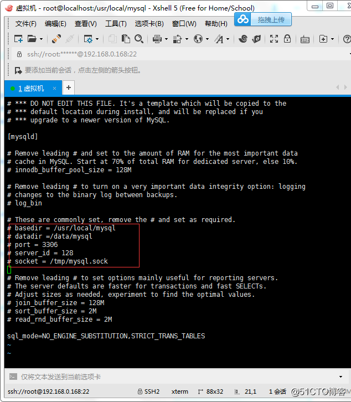Viewport: 351px width, 402px height.
Task: Click the [mysqld] line in terminal
Action: tap(23, 136)
